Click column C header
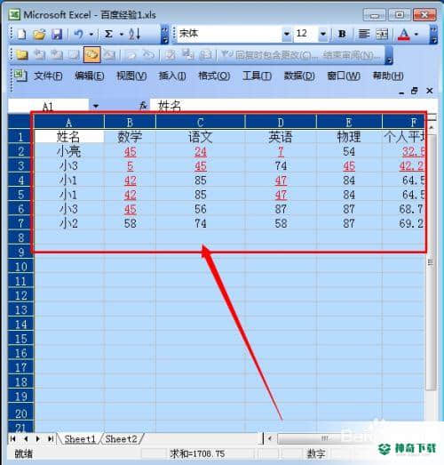The image size is (444, 465). [200, 122]
